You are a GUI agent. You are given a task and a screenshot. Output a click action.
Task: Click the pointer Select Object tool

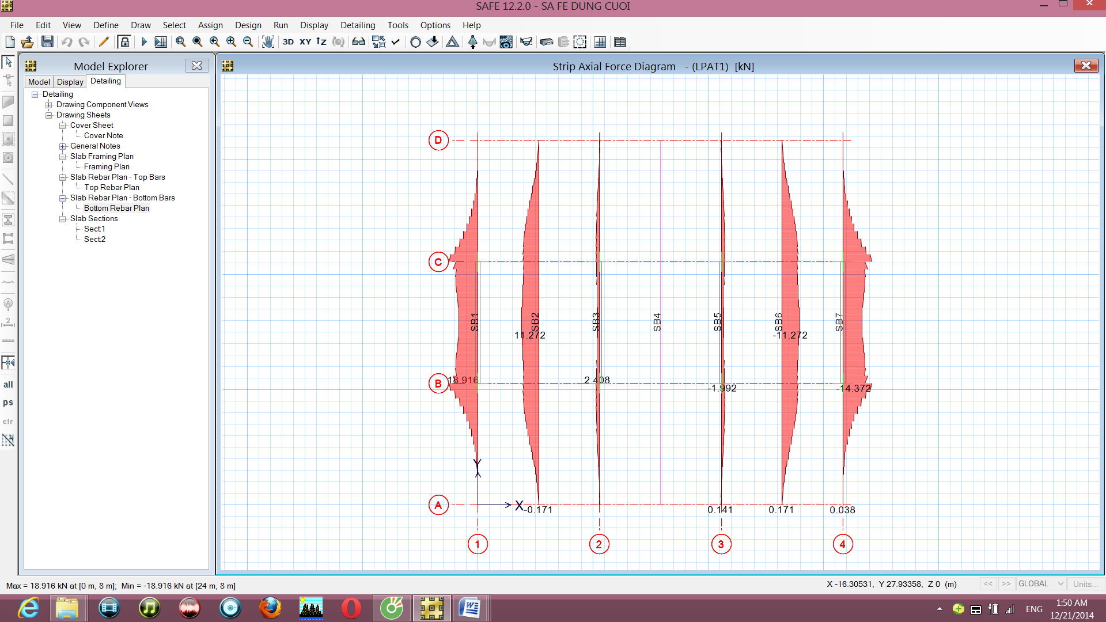[x=8, y=61]
